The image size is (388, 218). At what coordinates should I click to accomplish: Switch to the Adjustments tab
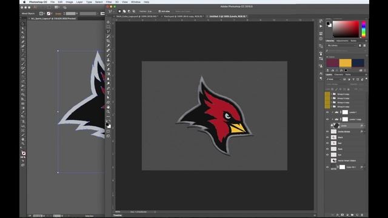[x=342, y=41]
